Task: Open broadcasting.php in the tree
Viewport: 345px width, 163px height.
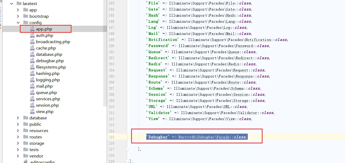Action: (x=53, y=42)
